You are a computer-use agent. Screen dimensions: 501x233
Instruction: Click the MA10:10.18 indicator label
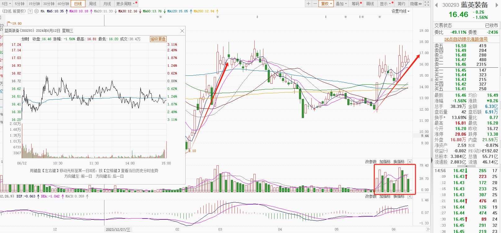pos(79,11)
